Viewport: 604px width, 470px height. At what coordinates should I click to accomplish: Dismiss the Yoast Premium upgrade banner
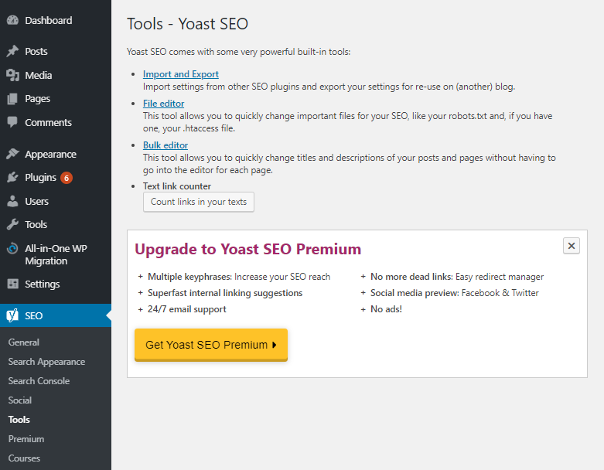pyautogui.click(x=572, y=246)
